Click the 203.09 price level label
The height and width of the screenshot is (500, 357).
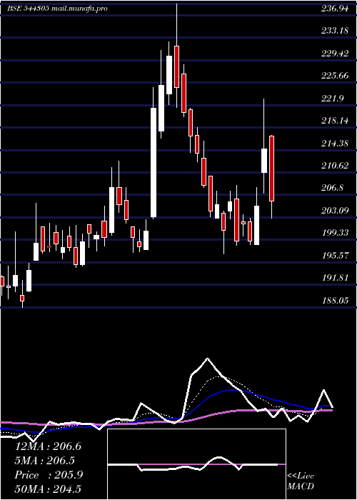click(x=334, y=211)
